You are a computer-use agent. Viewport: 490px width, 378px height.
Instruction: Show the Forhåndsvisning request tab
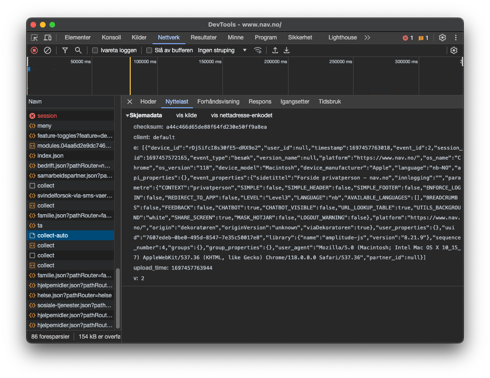point(218,102)
